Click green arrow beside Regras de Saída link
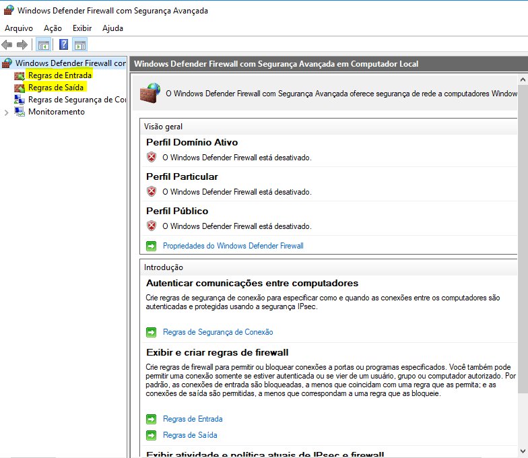This screenshot has height=458, width=528. (x=151, y=435)
